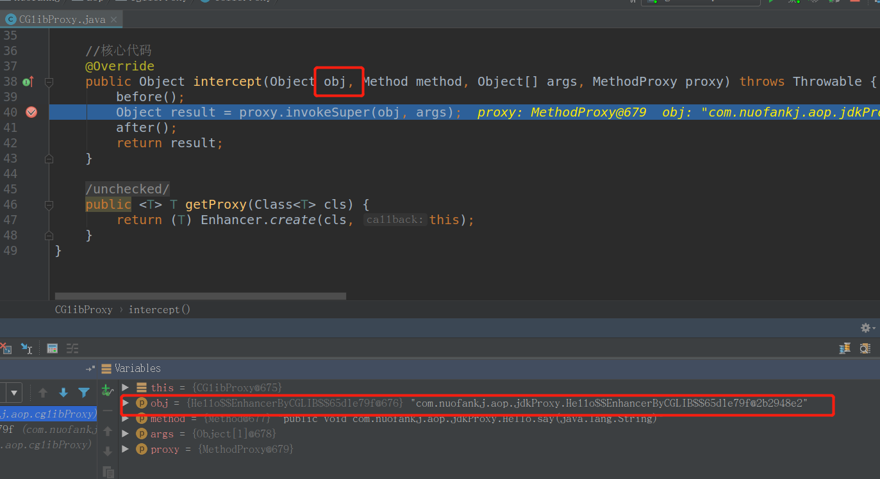Click the duplicate watch copy icon
Image resolution: width=880 pixels, height=479 pixels.
108,472
